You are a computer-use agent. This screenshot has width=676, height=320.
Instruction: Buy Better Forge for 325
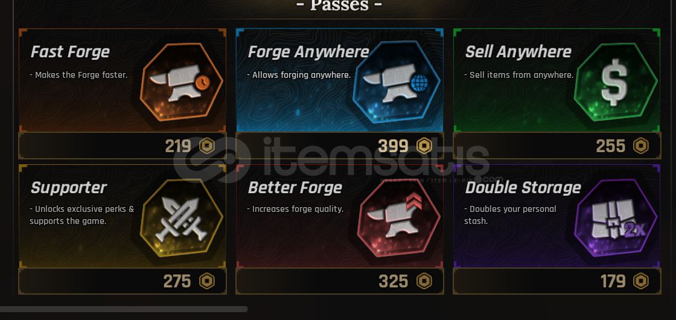[340, 281]
